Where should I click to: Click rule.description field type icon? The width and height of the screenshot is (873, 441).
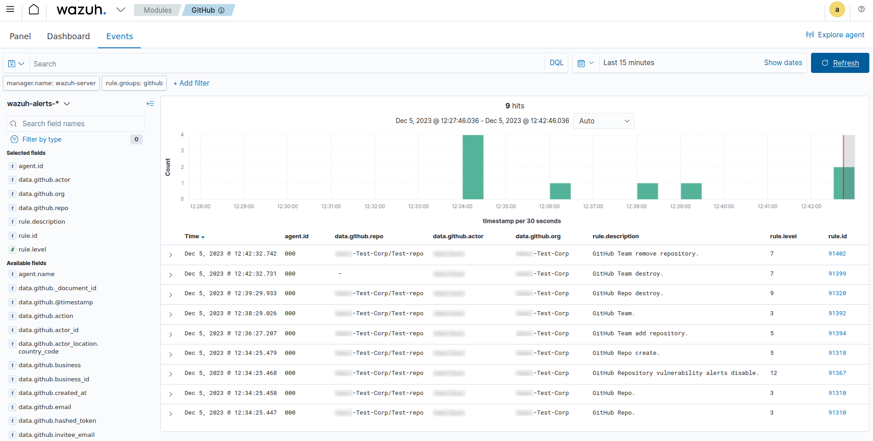[x=13, y=222]
